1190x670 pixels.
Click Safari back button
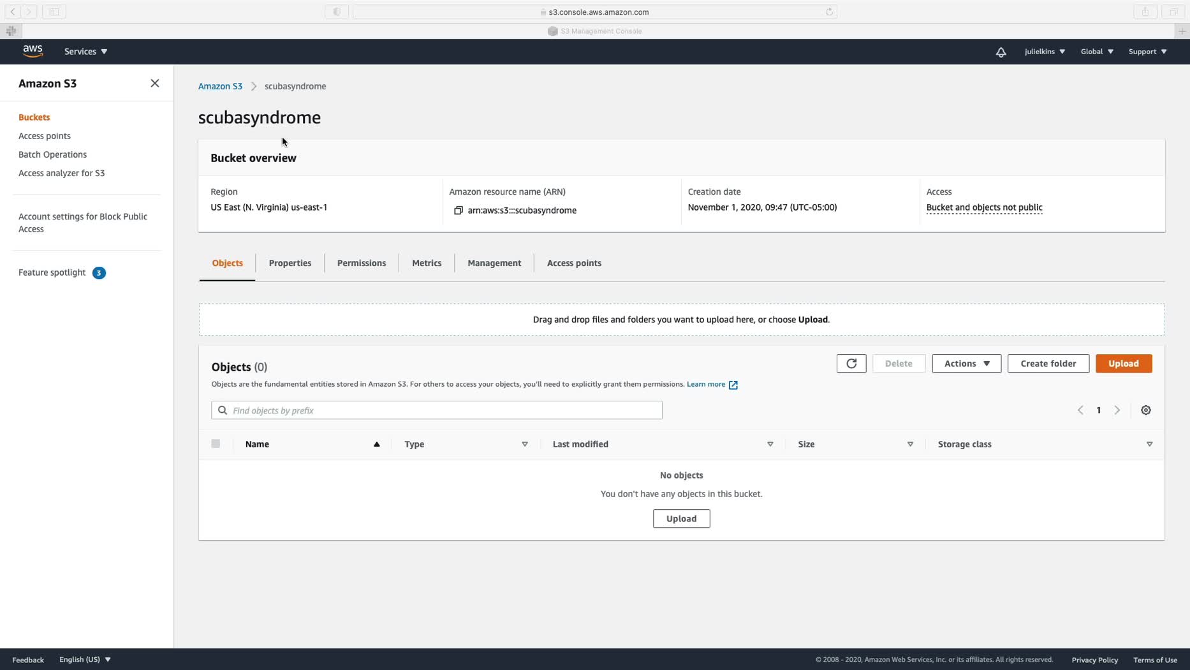pyautogui.click(x=13, y=11)
